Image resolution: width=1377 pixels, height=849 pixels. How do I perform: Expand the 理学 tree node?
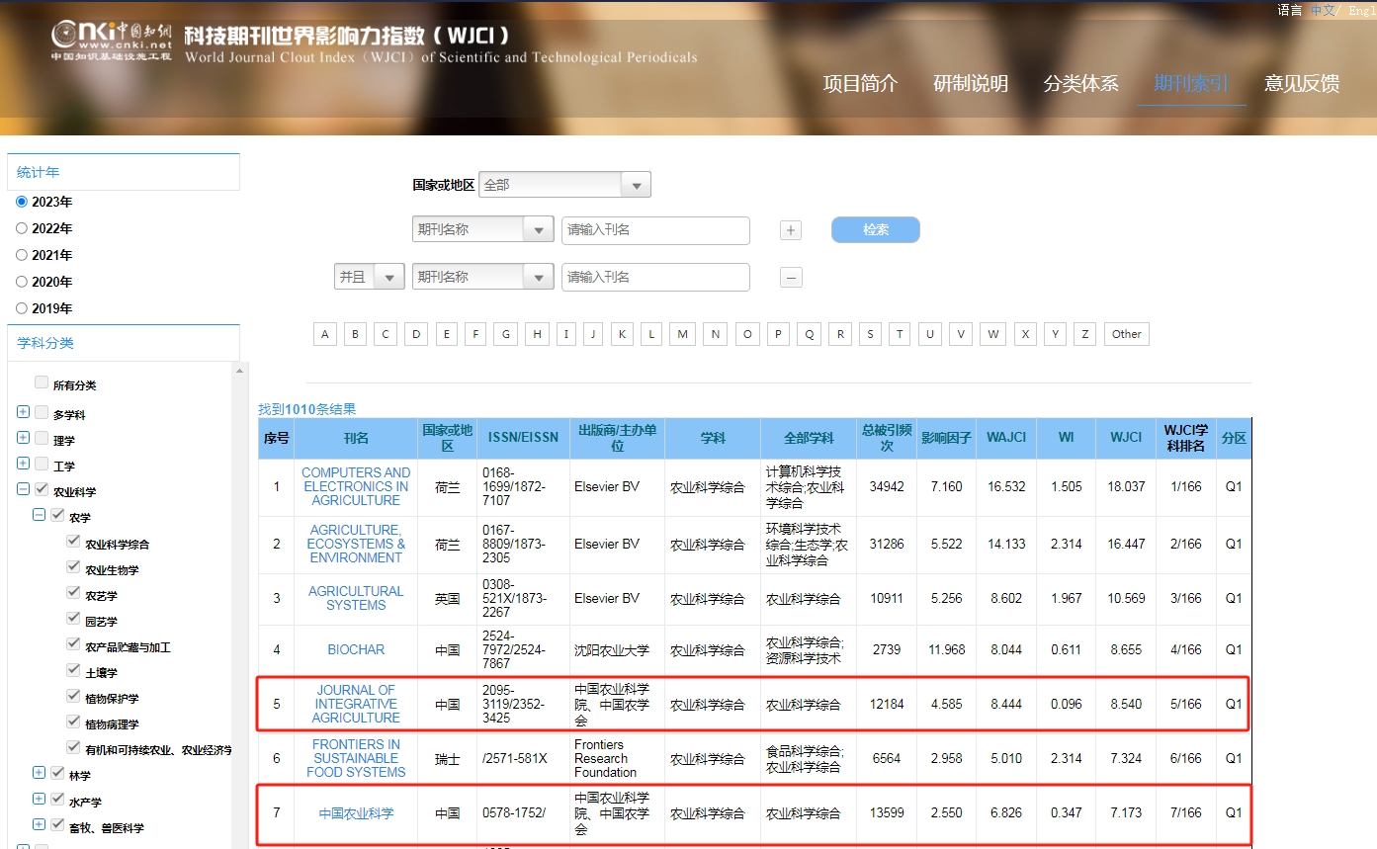tap(24, 438)
